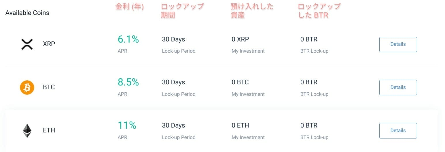The image size is (445, 152).
Task: Open Details for the BTC row
Action: [398, 87]
